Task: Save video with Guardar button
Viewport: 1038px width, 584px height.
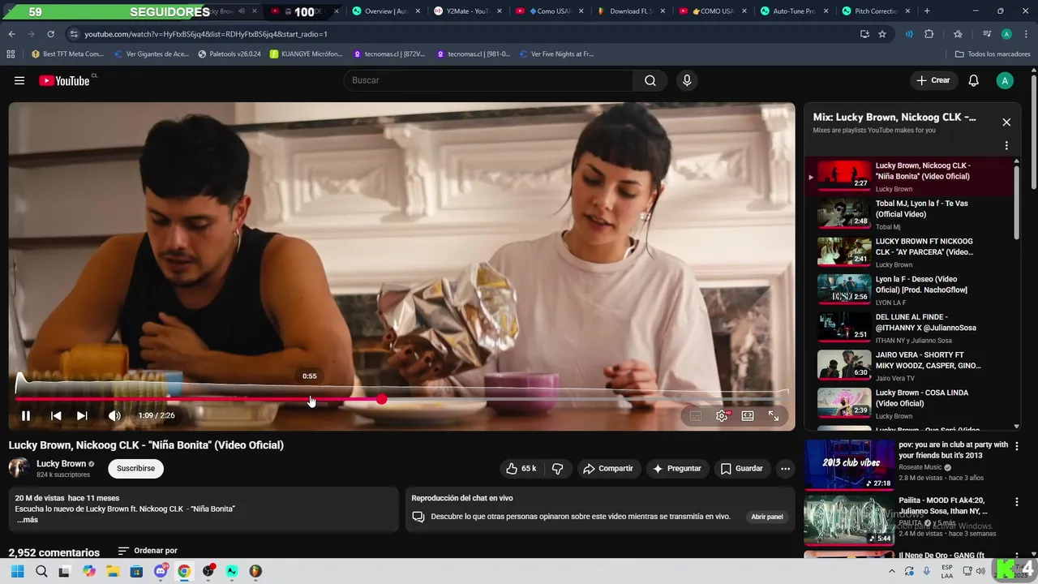Action: click(x=742, y=468)
